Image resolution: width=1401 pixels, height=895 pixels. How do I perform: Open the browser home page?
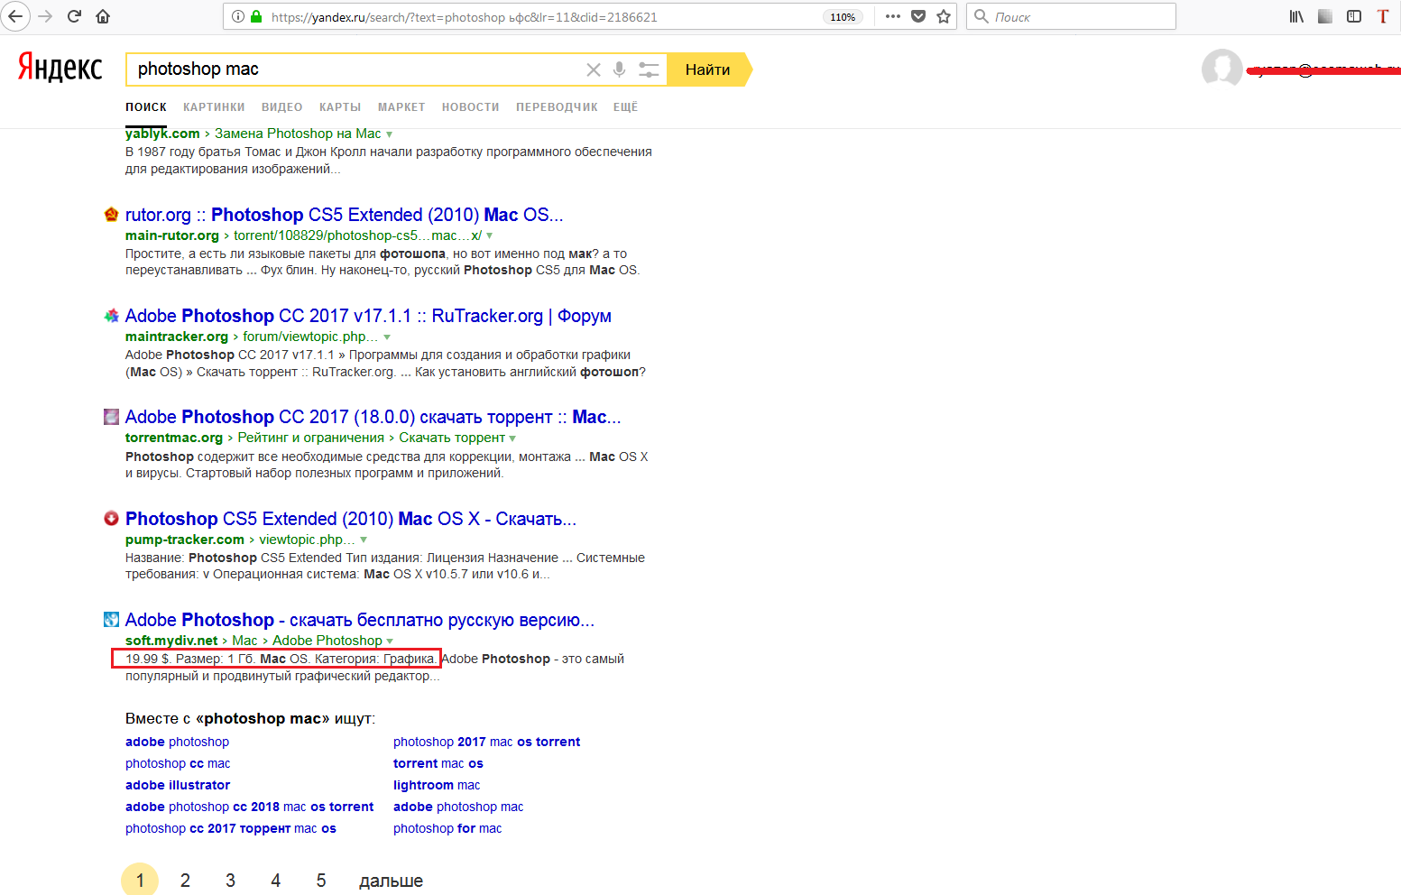pos(103,16)
